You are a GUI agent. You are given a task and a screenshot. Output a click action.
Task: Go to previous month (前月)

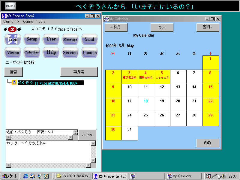116,27
